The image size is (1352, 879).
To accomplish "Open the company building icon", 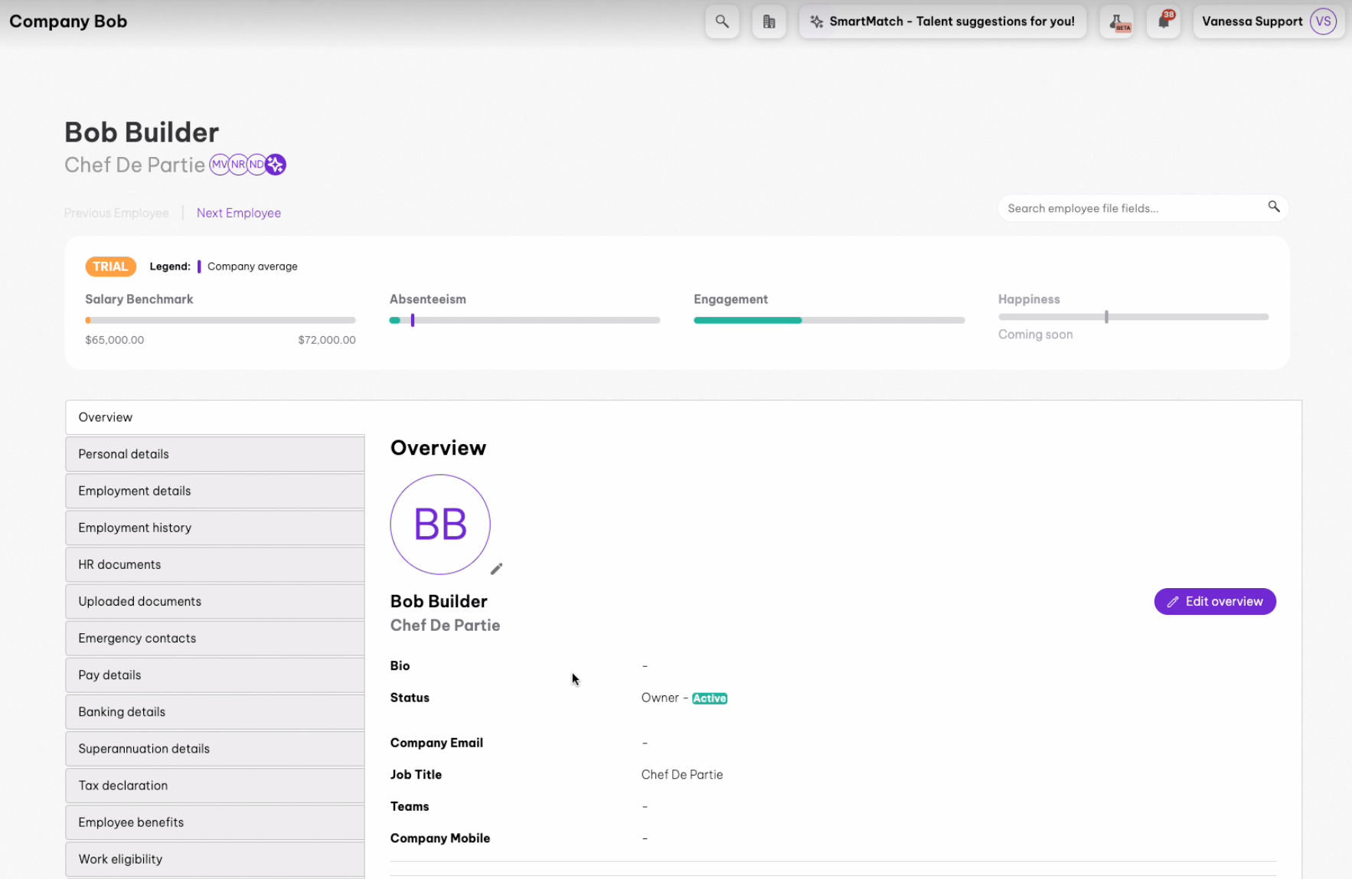I will pyautogui.click(x=769, y=21).
